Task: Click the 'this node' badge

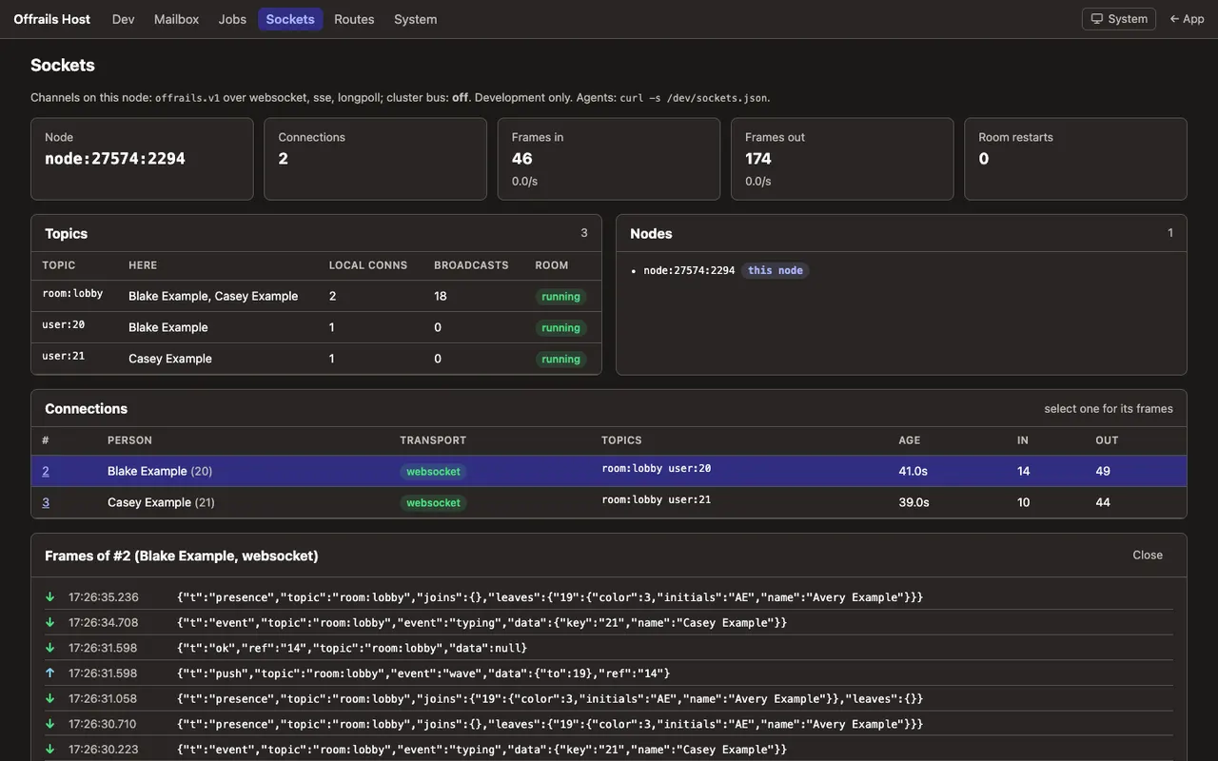Action: 776,270
